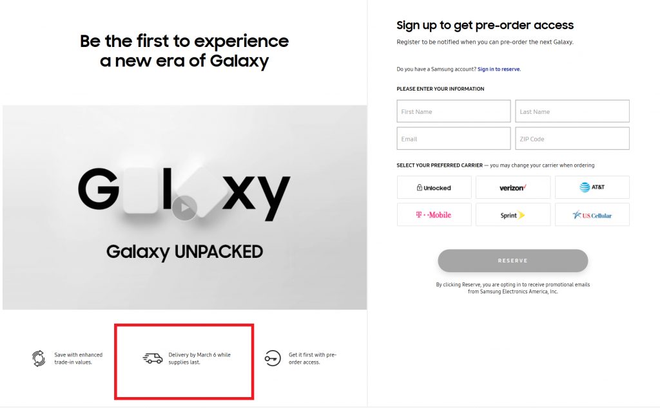
Task: Focus the Email input box
Action: (x=454, y=138)
